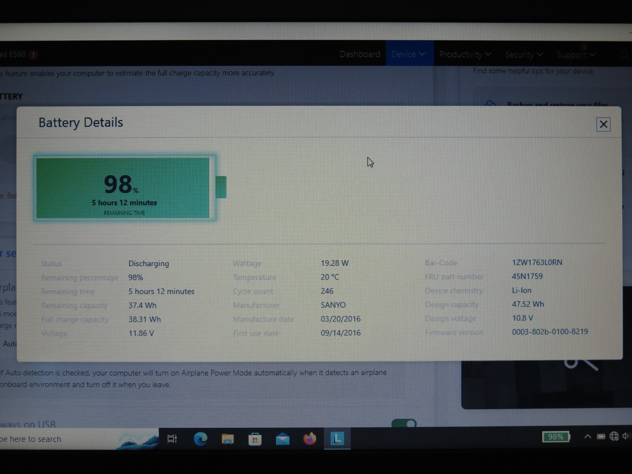Expand the Device menu
This screenshot has height=474, width=632.
click(x=409, y=54)
